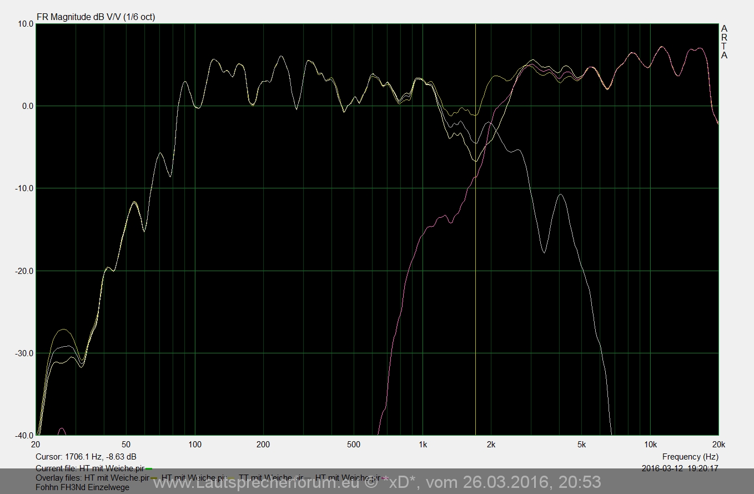Click the 20k frequency axis tick label

tap(718, 444)
